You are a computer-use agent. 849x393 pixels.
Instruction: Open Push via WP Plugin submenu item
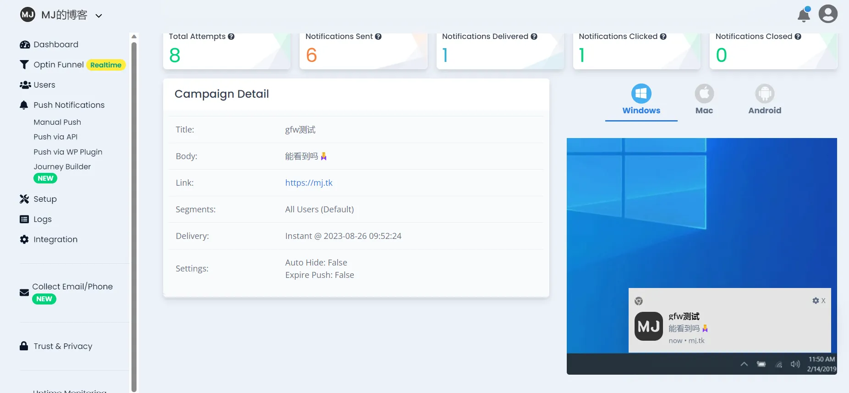pyautogui.click(x=68, y=152)
